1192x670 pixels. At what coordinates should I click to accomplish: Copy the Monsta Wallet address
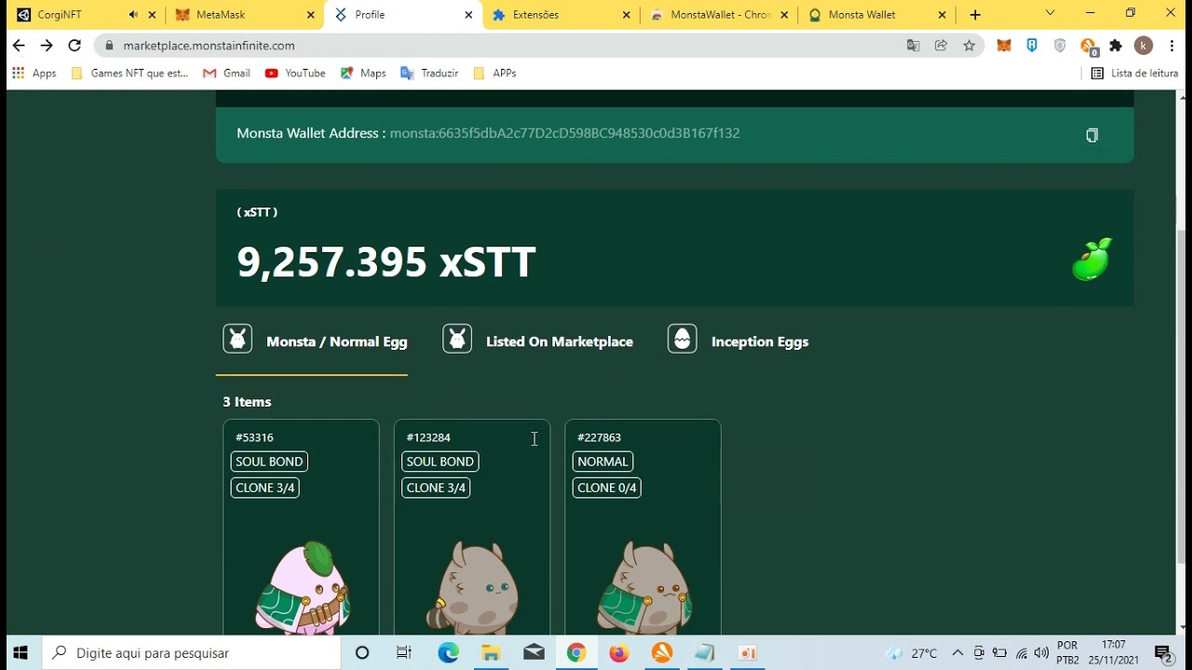tap(1091, 135)
